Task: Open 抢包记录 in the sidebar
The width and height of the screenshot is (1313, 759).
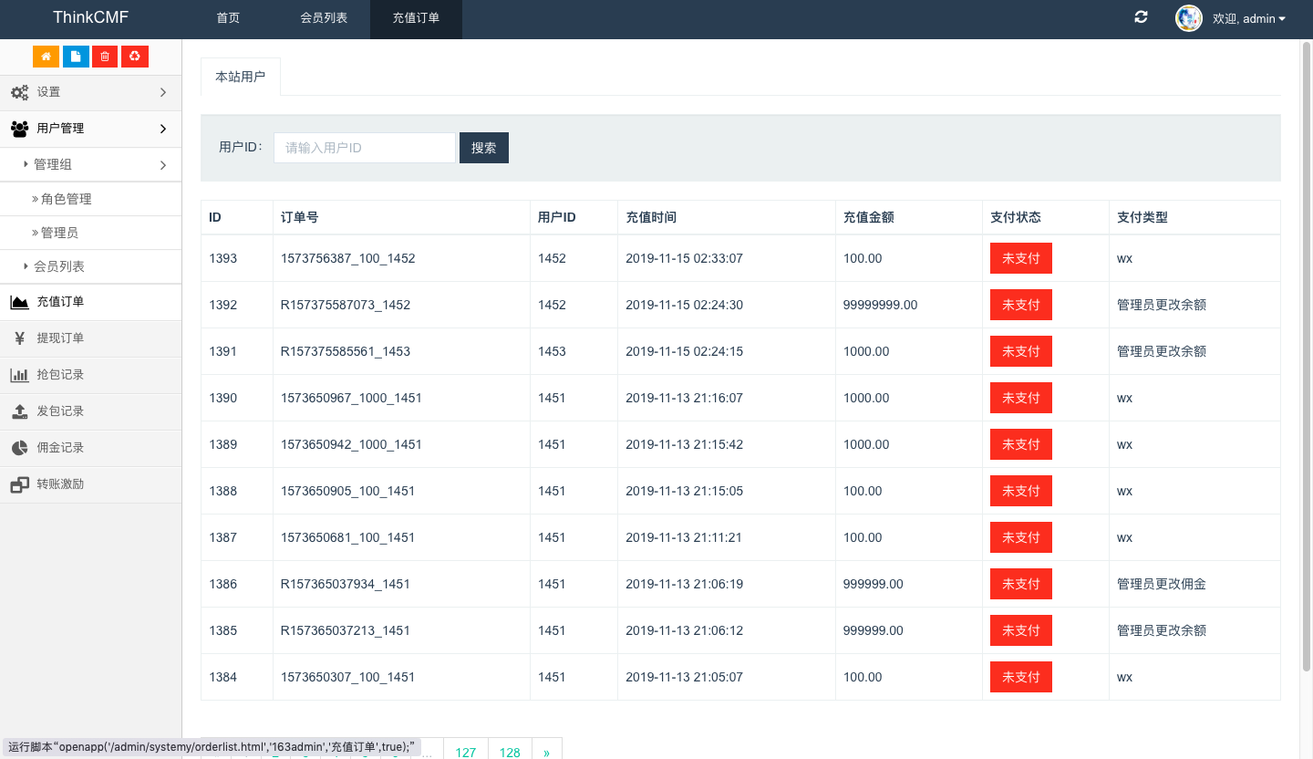Action: (x=60, y=375)
